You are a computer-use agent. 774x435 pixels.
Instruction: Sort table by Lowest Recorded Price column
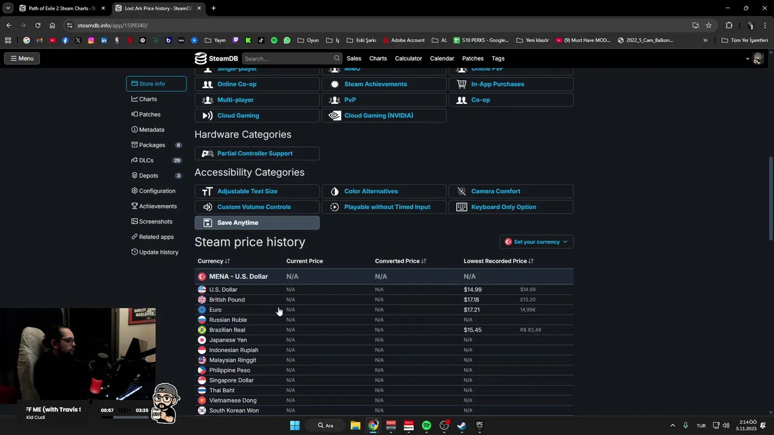[x=499, y=261]
